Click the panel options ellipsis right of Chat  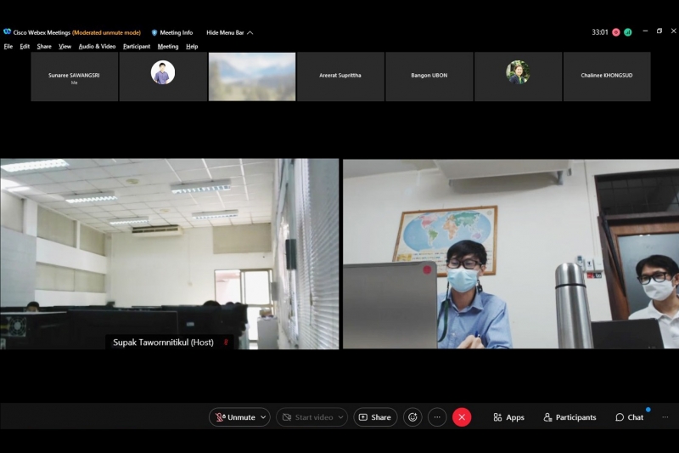[665, 417]
